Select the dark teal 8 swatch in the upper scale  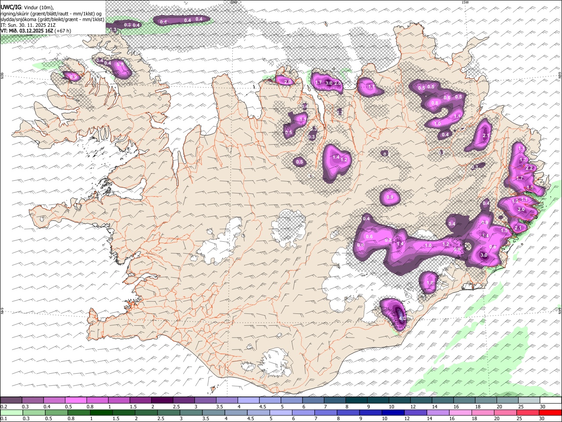coord(357,400)
